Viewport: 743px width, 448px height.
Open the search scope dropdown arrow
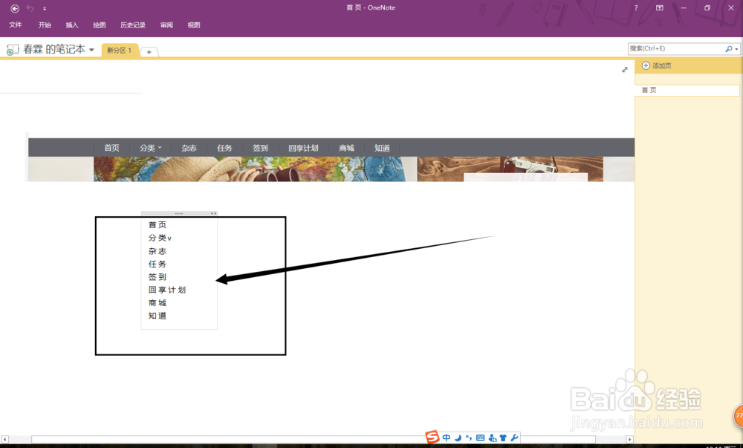pyautogui.click(x=736, y=49)
